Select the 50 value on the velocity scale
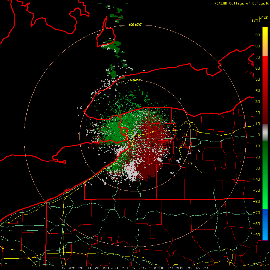This screenshot has width=270, height=270. click(258, 79)
